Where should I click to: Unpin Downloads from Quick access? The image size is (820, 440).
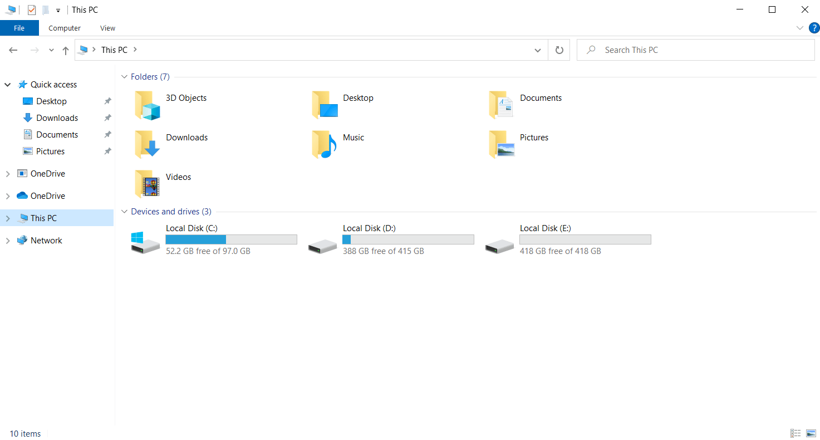(107, 118)
